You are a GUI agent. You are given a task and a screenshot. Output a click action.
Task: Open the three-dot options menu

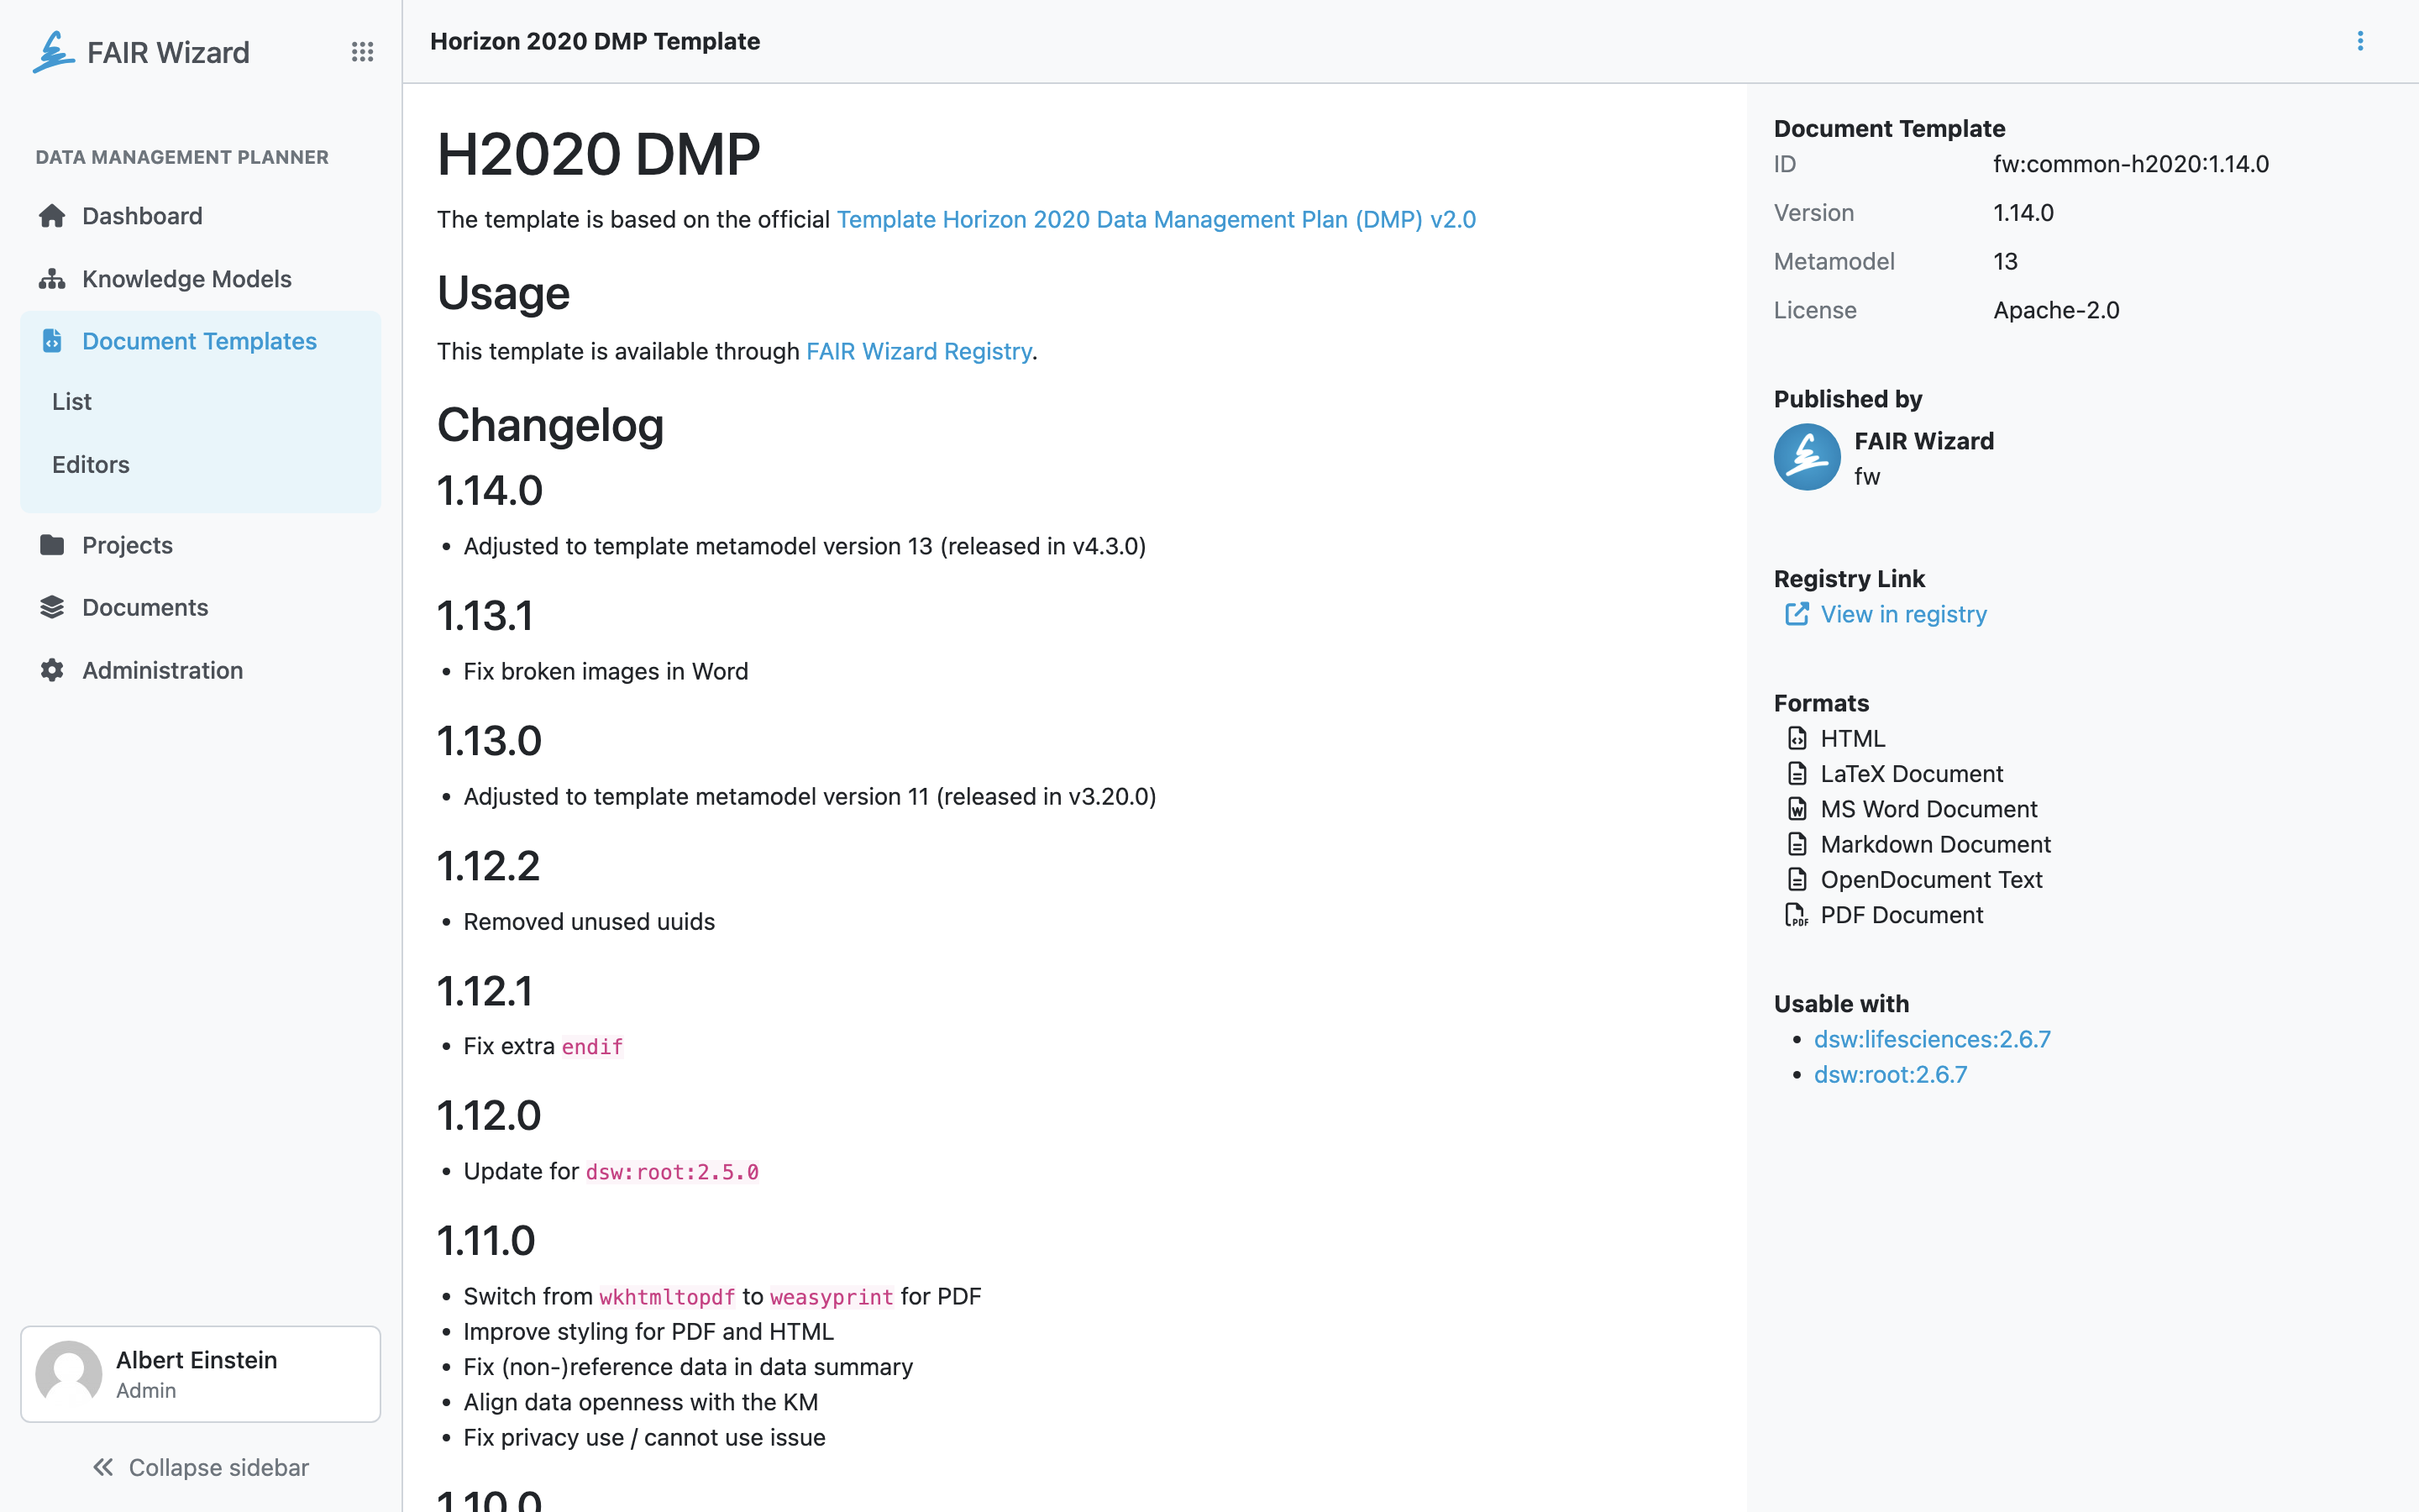(x=2360, y=41)
